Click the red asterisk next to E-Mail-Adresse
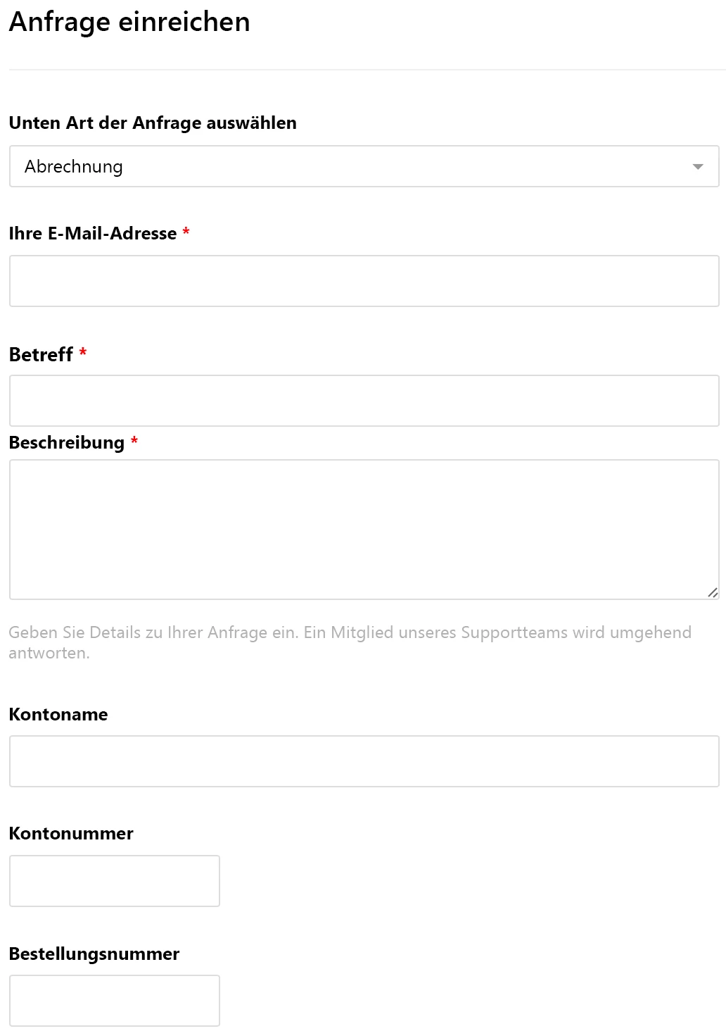The image size is (726, 1031). click(186, 231)
